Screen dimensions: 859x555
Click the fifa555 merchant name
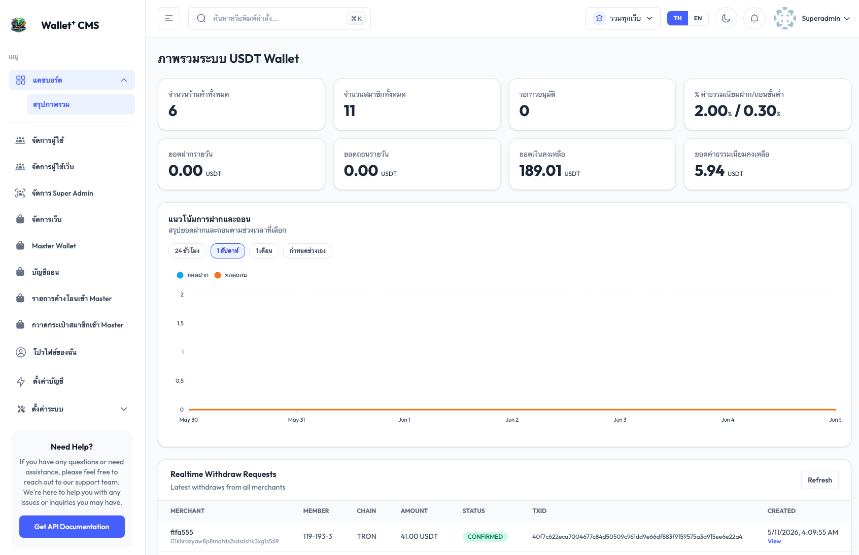click(x=182, y=532)
